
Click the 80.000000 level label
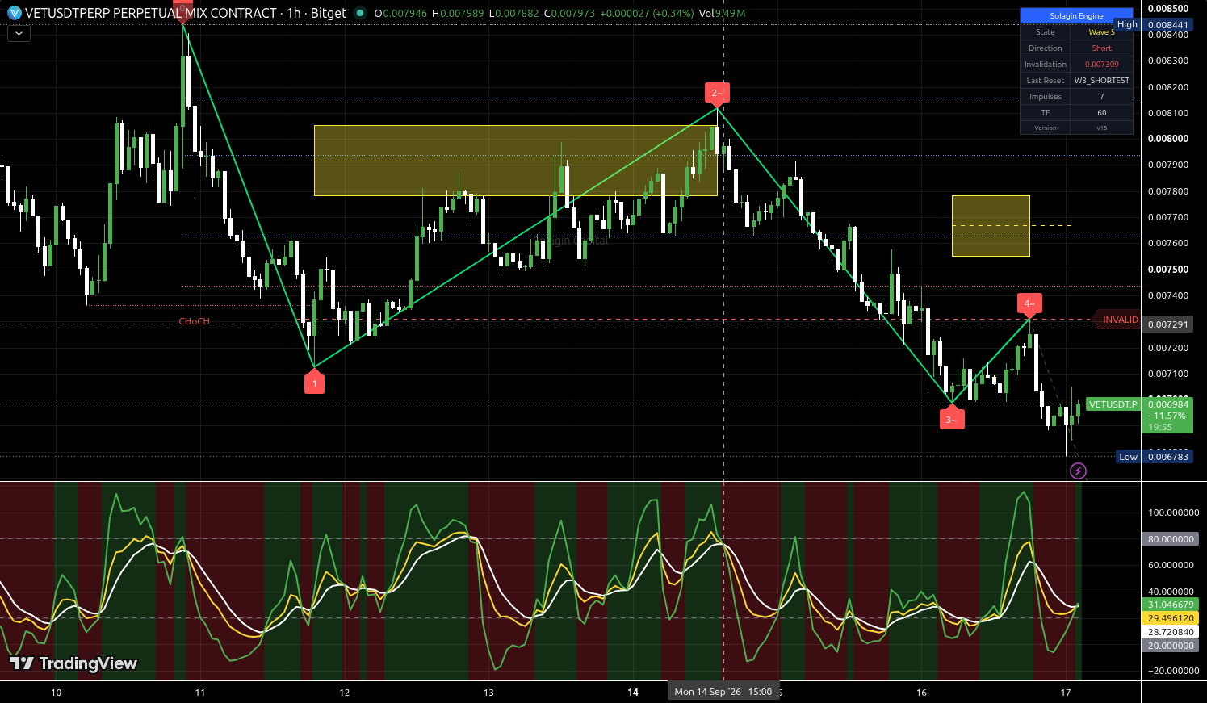(x=1171, y=539)
